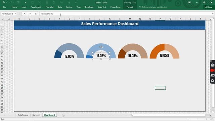Open the Page Layout tab
Viewport: 215px width, 121px height.
pyautogui.click(x=36, y=7)
